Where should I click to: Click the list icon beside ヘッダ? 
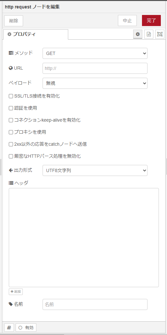pyautogui.click(x=11, y=183)
